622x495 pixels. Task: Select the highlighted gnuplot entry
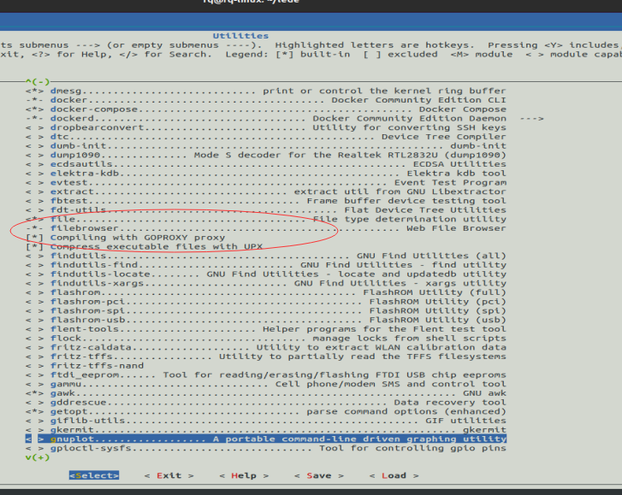(266, 439)
